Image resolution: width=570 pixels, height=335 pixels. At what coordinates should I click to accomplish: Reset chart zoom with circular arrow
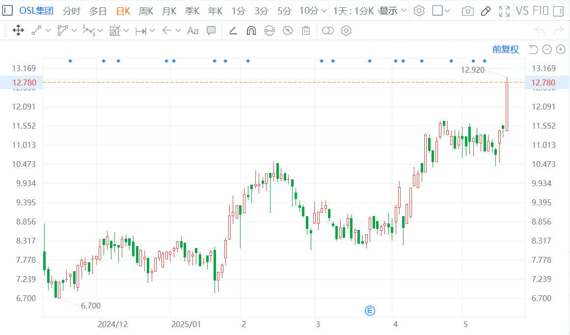coord(533,49)
